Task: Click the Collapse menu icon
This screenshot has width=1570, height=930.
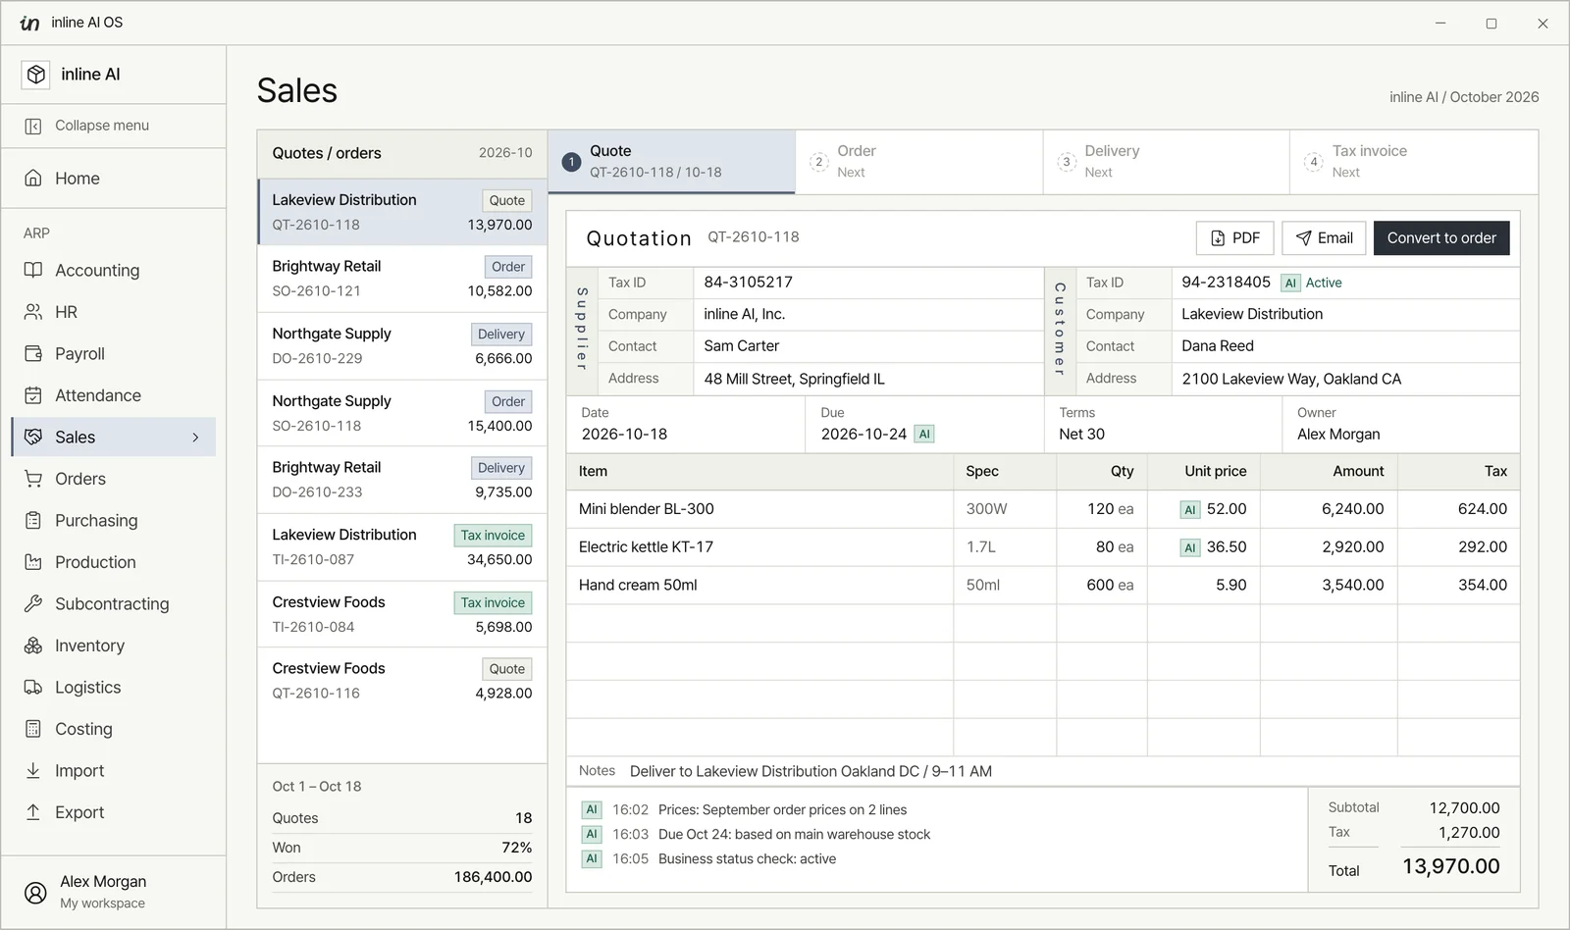Action: [33, 126]
